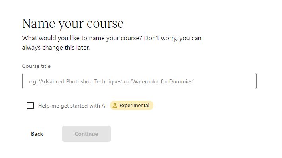Image resolution: width=282 pixels, height=158 pixels.
Task: Tick the Help me get started with AI checkbox
Action: 30,106
